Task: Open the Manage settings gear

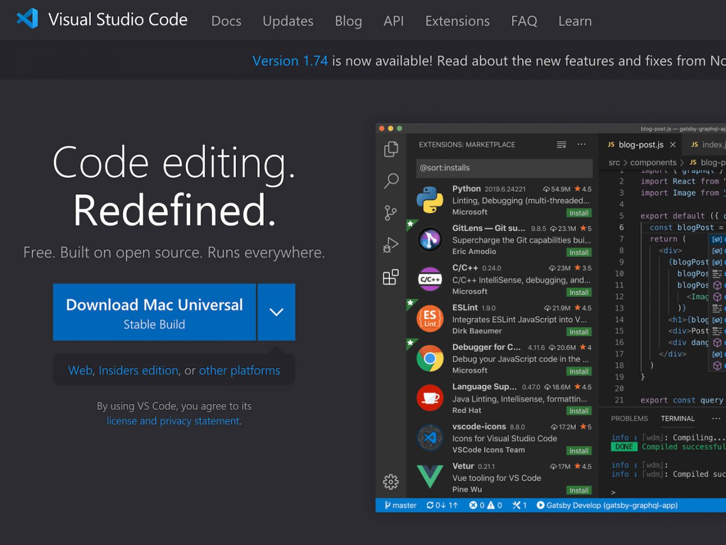Action: point(390,482)
